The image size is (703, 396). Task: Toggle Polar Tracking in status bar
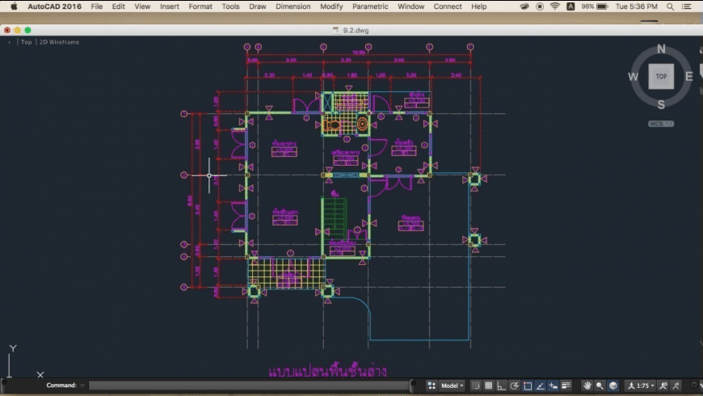click(515, 386)
